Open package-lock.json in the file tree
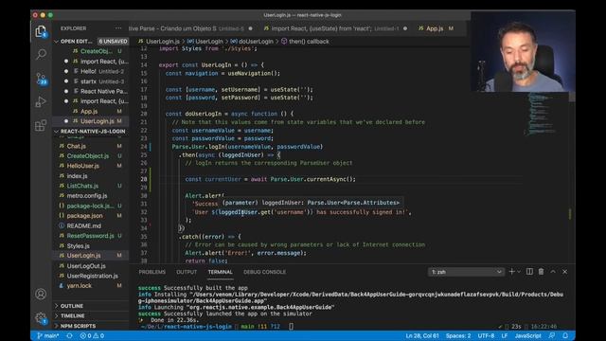 91,206
